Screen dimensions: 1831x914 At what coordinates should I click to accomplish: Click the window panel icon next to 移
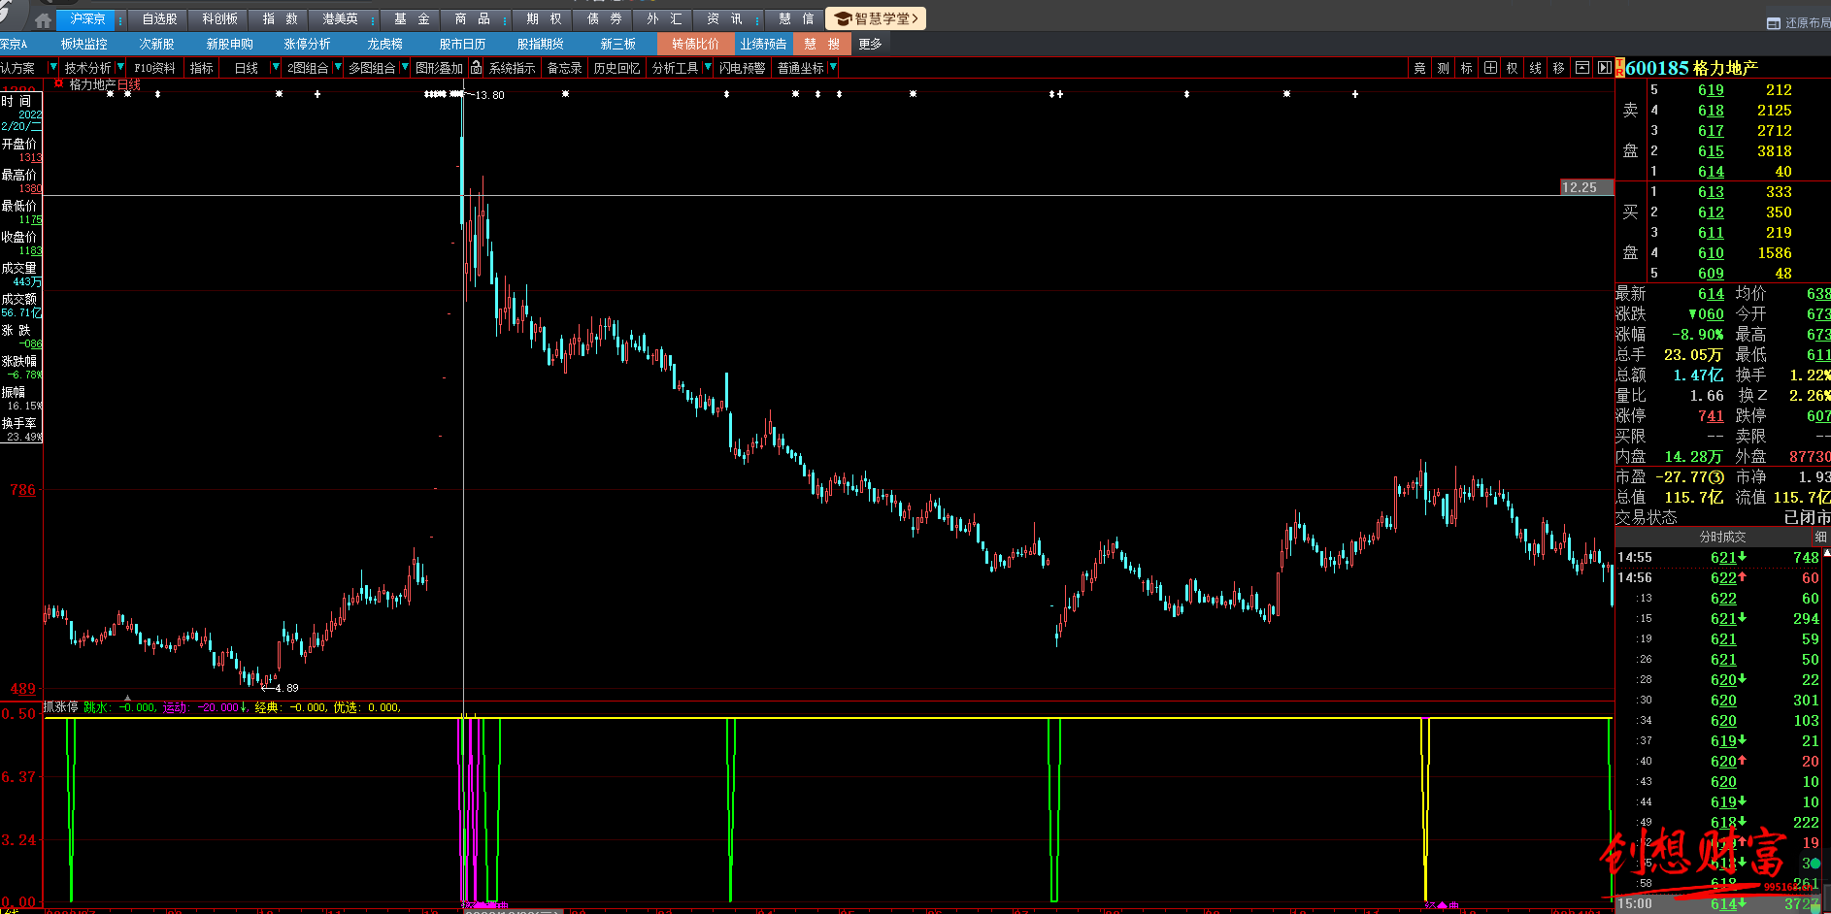pos(1581,68)
